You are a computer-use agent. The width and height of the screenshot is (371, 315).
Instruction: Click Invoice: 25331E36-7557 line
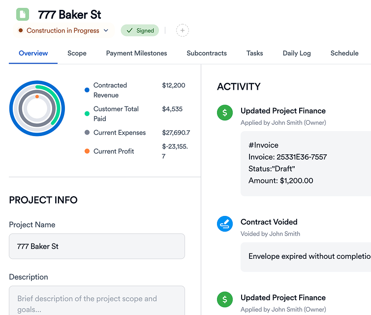pos(287,157)
